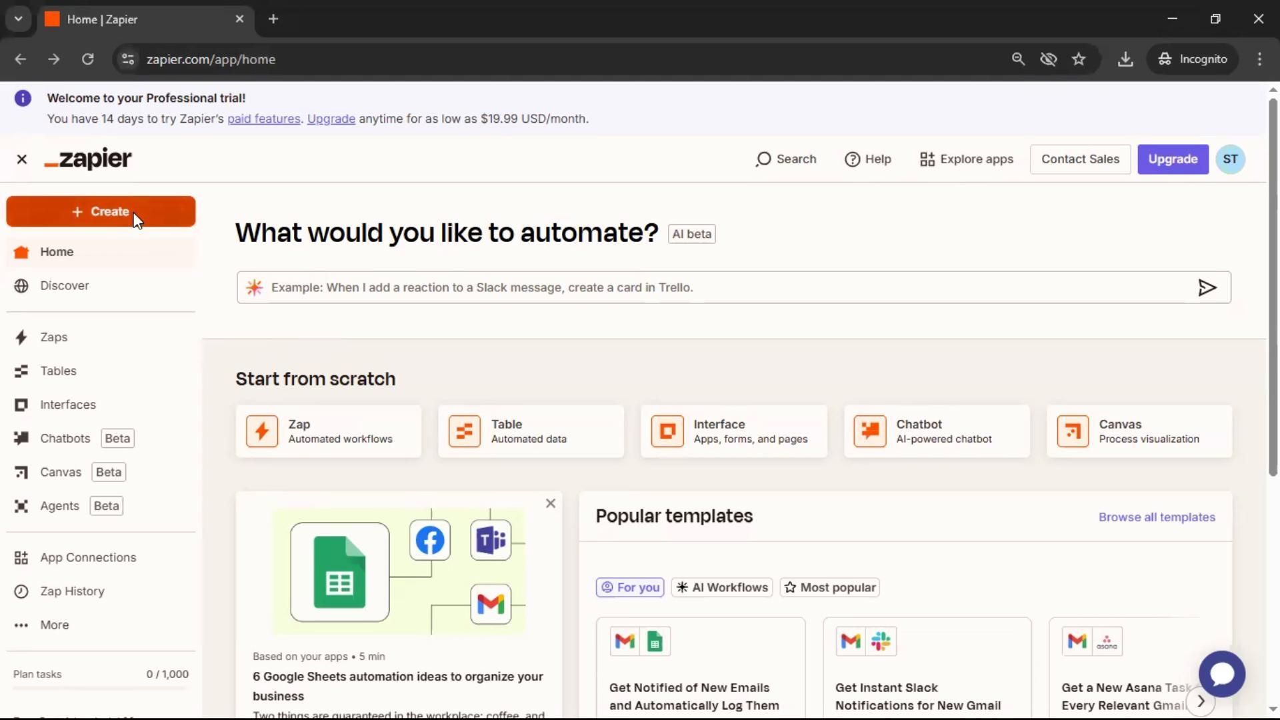Collapse the sidebar using the X icon
Viewport: 1280px width, 720px height.
coord(22,159)
